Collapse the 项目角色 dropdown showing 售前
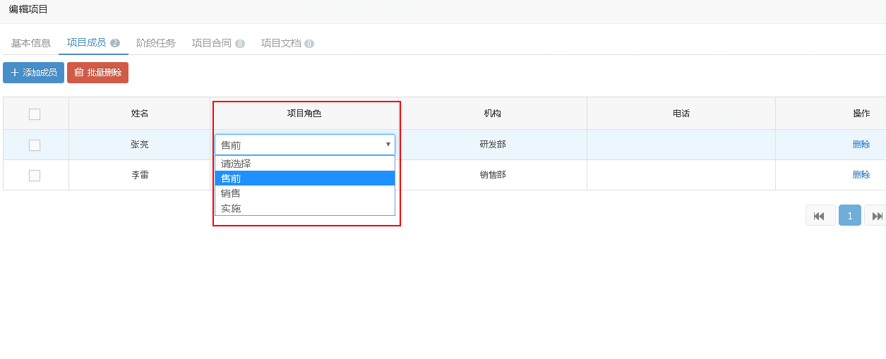 388,145
